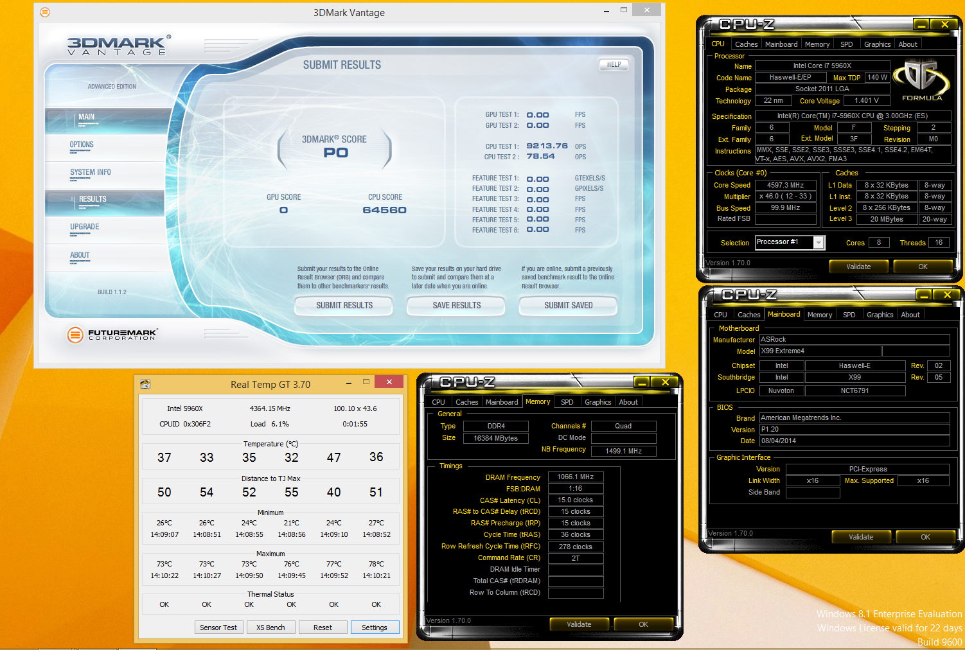Click OK in CPU-Z processor window
The width and height of the screenshot is (965, 650).
point(923,267)
